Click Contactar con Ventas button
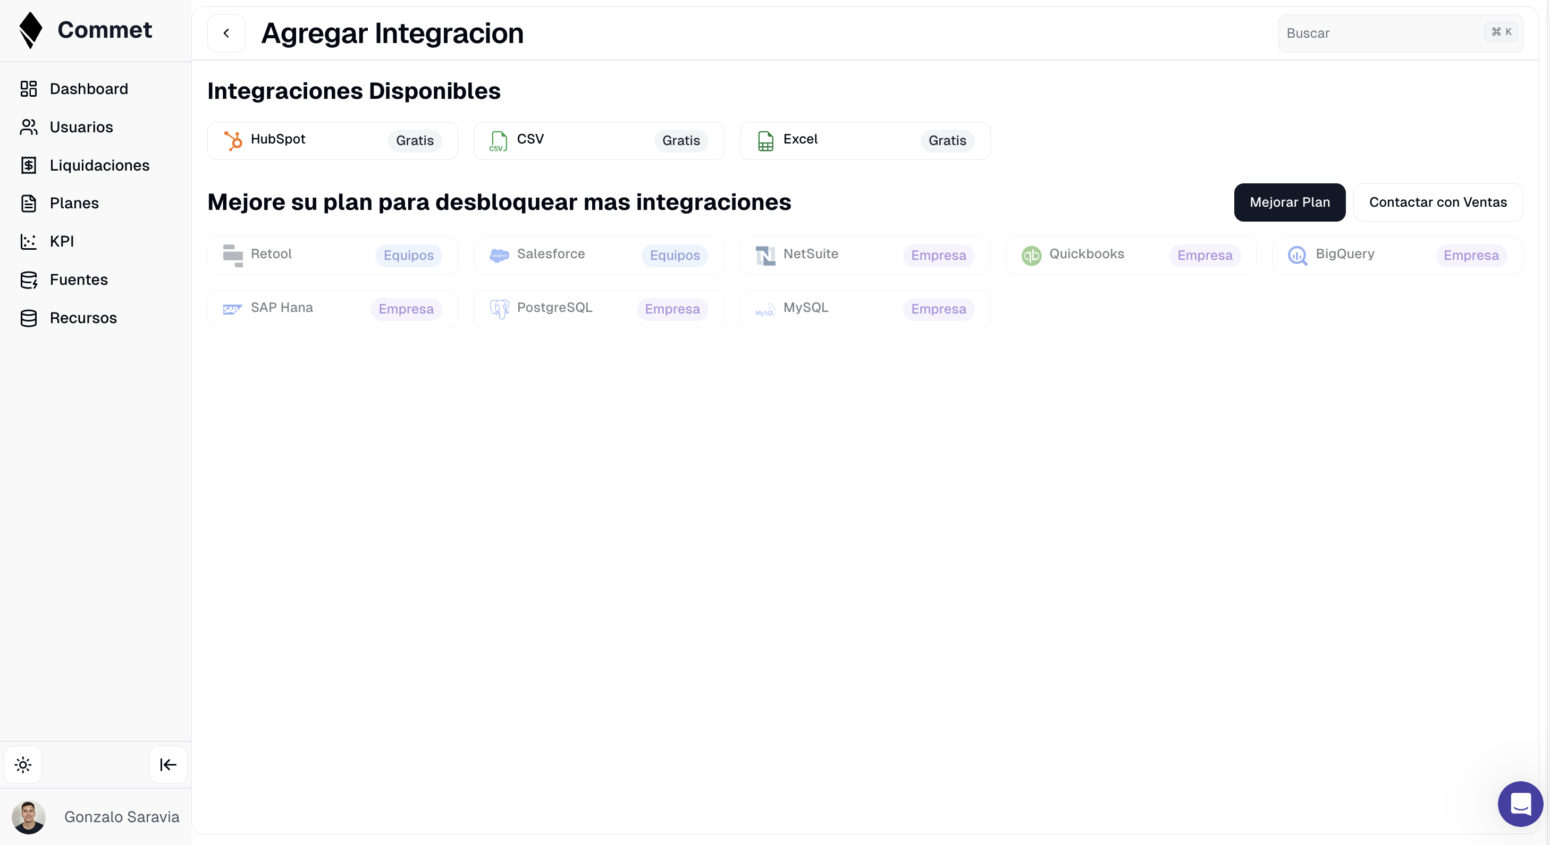 (1437, 202)
